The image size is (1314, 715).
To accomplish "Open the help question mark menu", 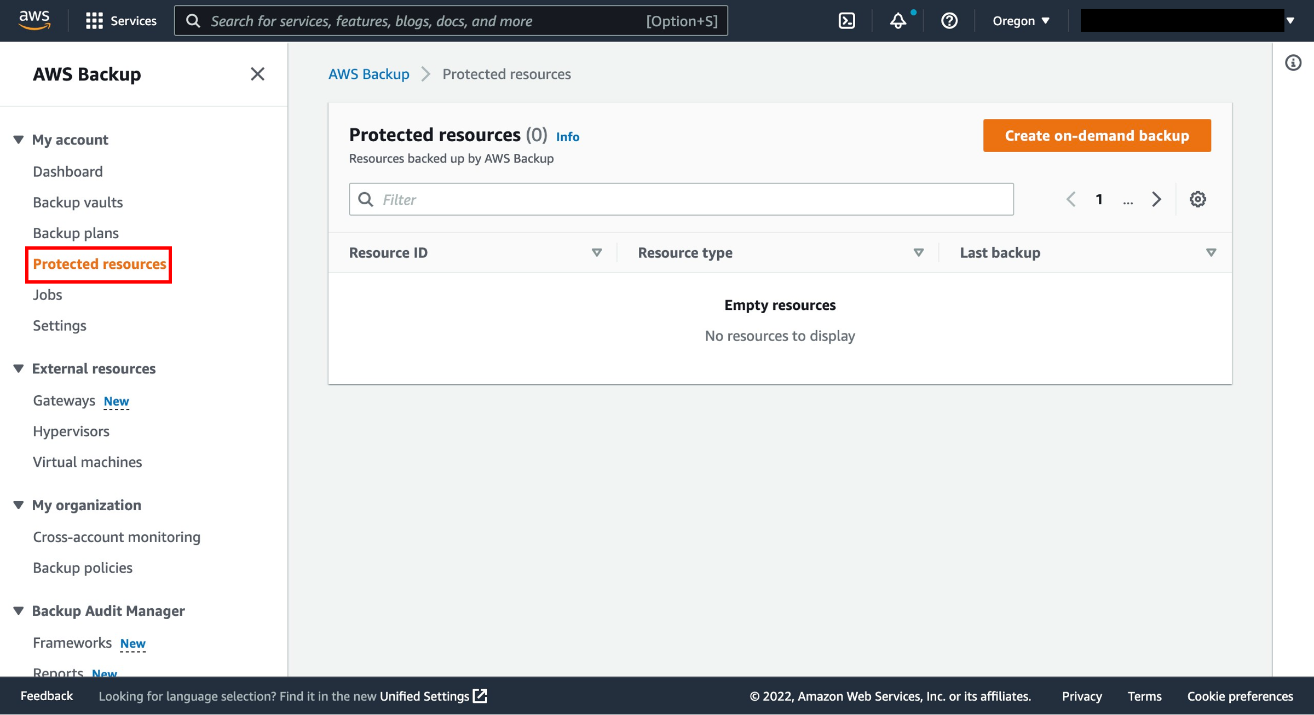I will tap(949, 21).
